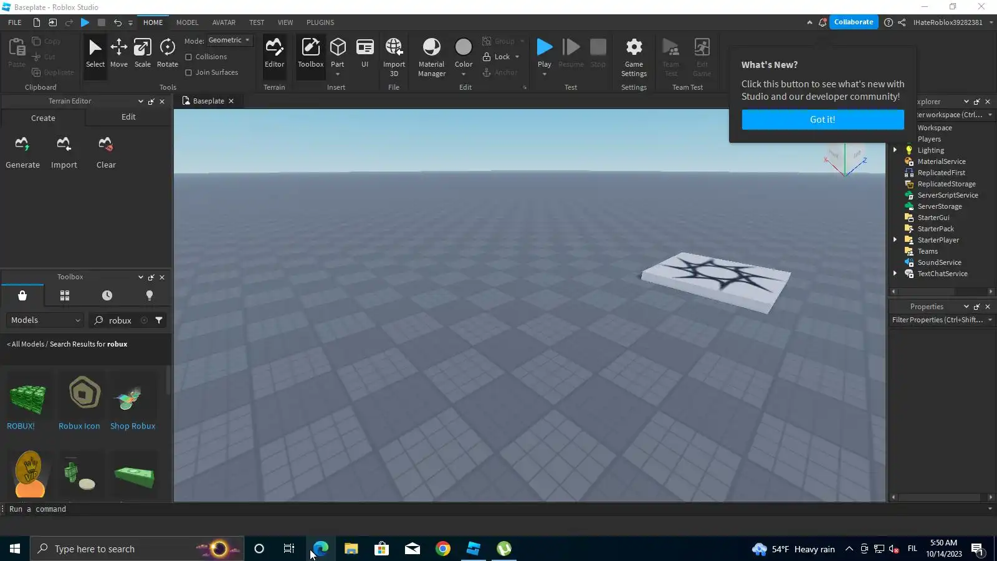Expand the Lighting tree node
The height and width of the screenshot is (561, 997).
point(895,150)
